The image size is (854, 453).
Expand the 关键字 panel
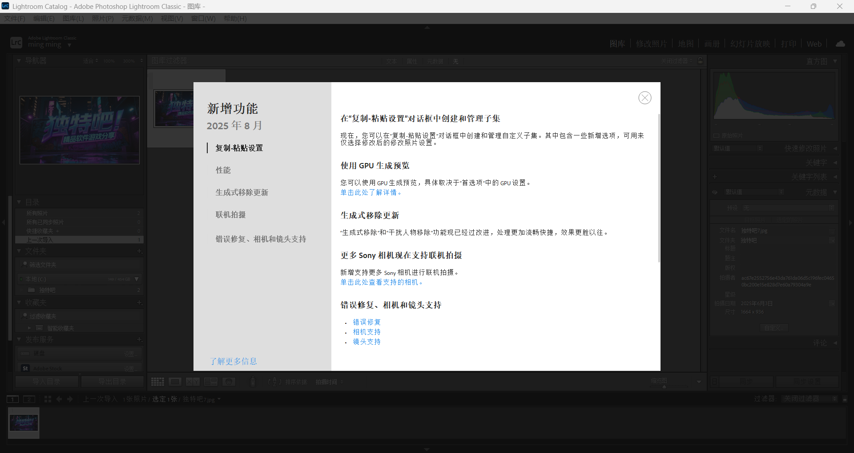point(835,163)
